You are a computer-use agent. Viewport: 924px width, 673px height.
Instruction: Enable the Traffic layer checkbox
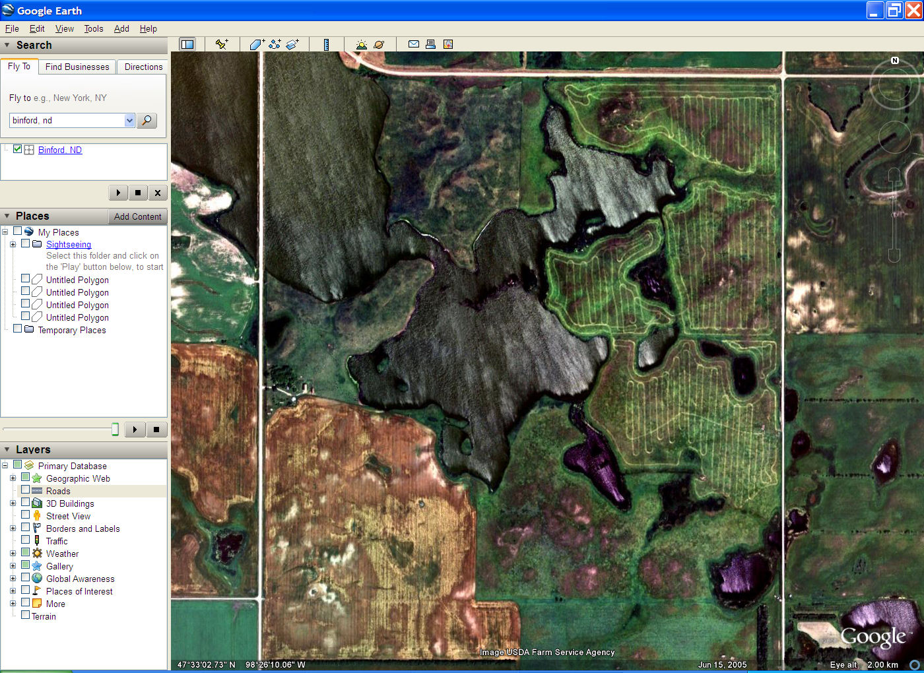pyautogui.click(x=25, y=540)
